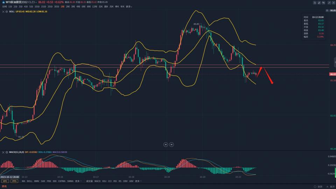Click the expand icon at bottom right

(x=327, y=187)
